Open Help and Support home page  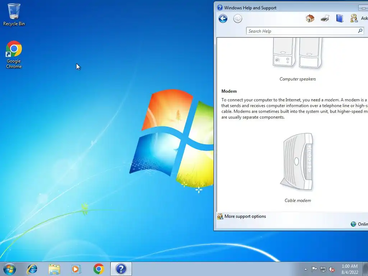310,18
